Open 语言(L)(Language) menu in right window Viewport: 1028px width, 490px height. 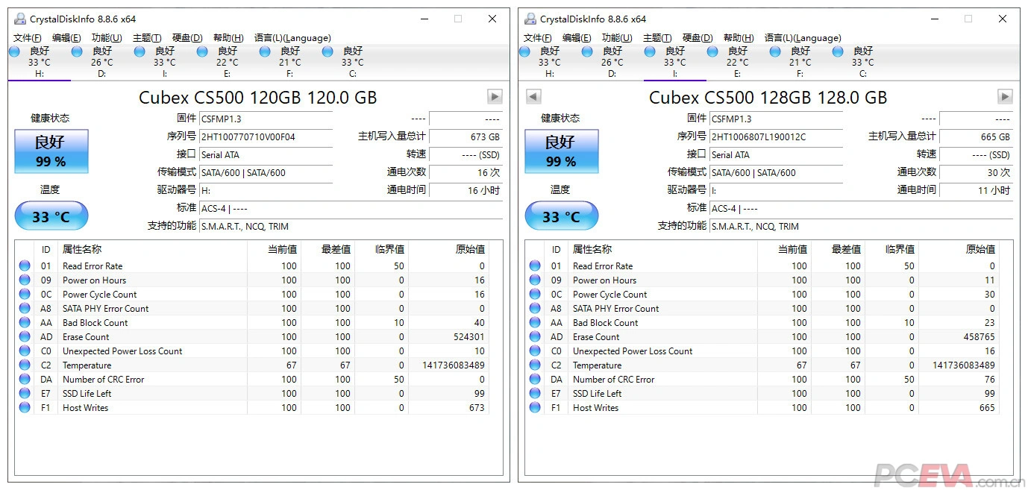803,38
